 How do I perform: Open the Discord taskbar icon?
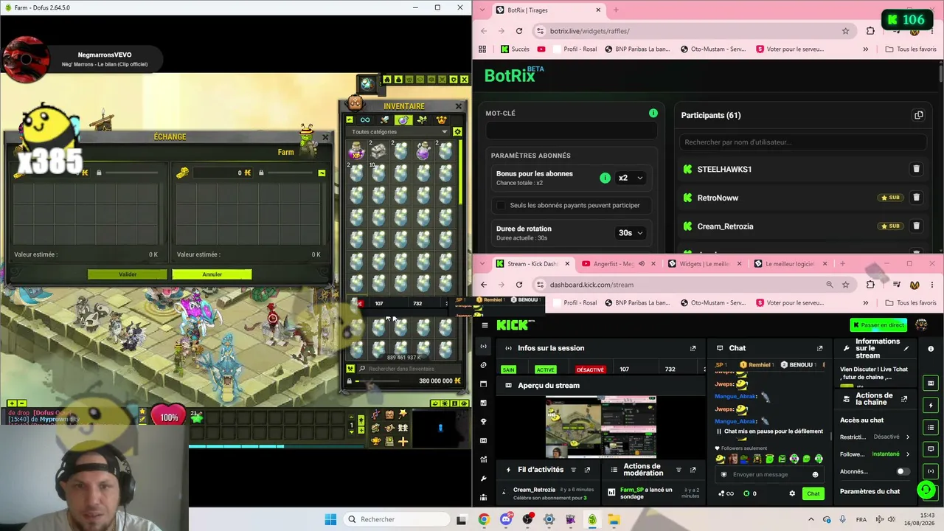point(506,519)
